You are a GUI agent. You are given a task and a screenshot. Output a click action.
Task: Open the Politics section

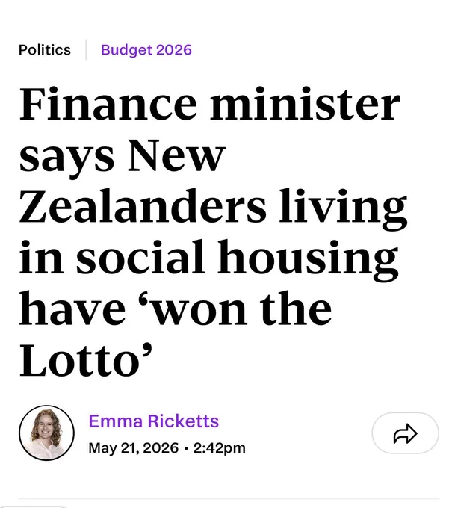45,50
